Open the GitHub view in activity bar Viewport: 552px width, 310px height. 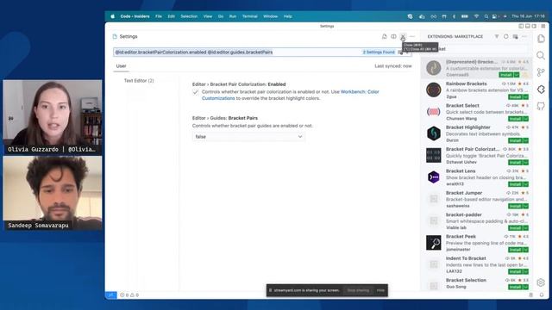pos(541,106)
